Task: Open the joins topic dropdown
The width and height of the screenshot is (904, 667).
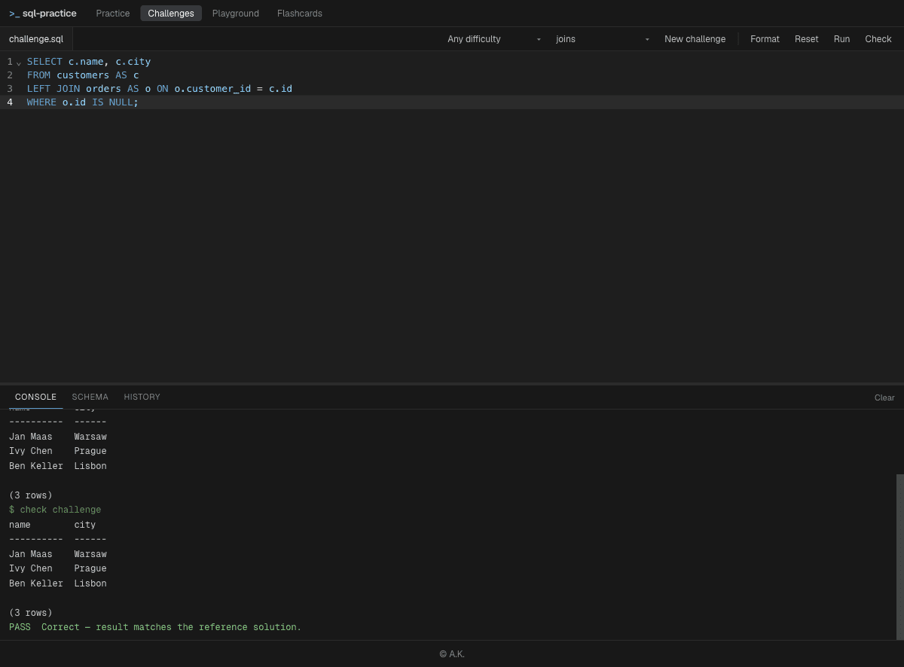Action: 603,39
